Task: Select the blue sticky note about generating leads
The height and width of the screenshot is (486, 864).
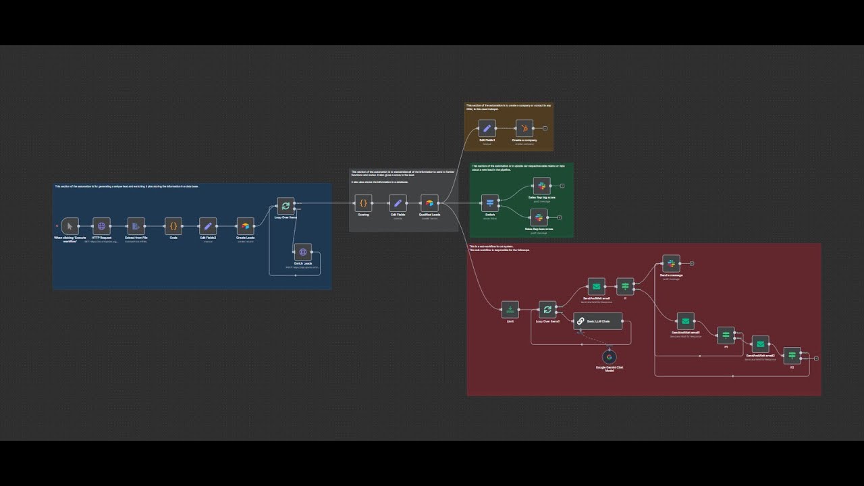Action: (x=192, y=236)
